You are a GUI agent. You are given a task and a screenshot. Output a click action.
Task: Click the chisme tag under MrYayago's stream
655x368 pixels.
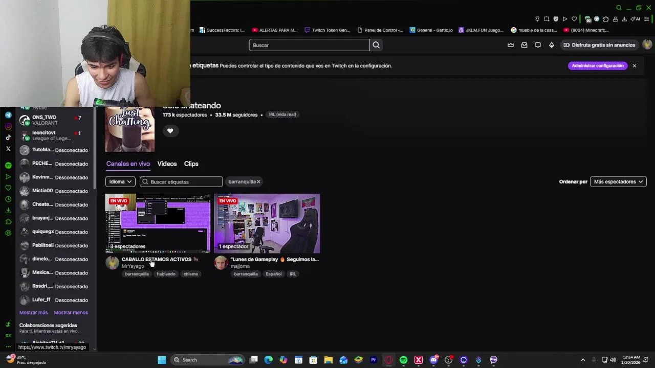[190, 274]
